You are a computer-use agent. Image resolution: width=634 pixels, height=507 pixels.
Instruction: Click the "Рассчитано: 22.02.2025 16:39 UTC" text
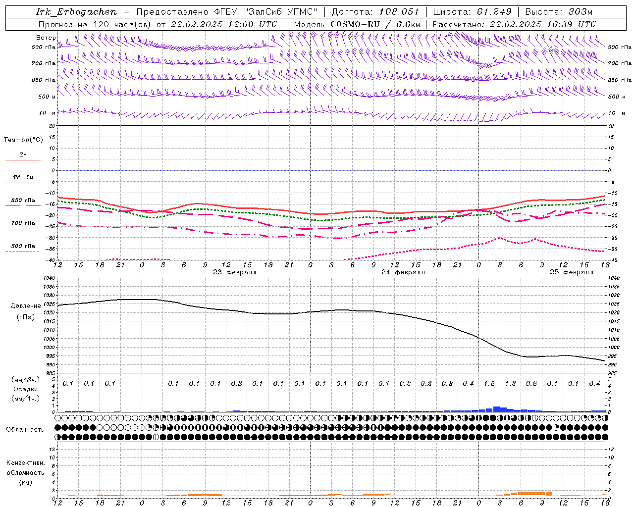coord(514,24)
